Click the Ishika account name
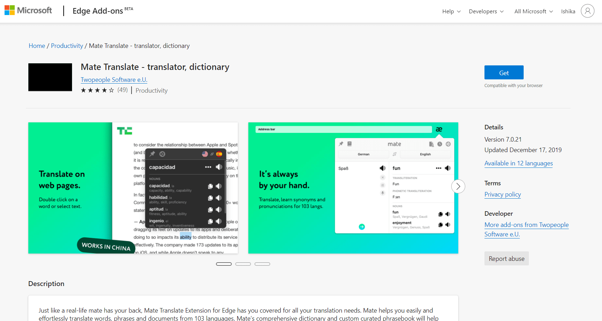This screenshot has height=321, width=602. 568,11
